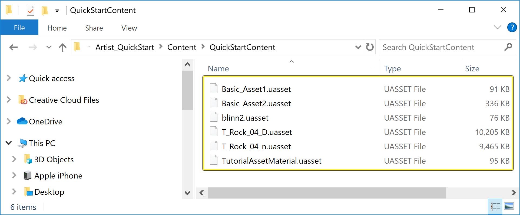Open the Customize Quick Access Toolbar dropdown
The width and height of the screenshot is (520, 215).
[x=57, y=11]
